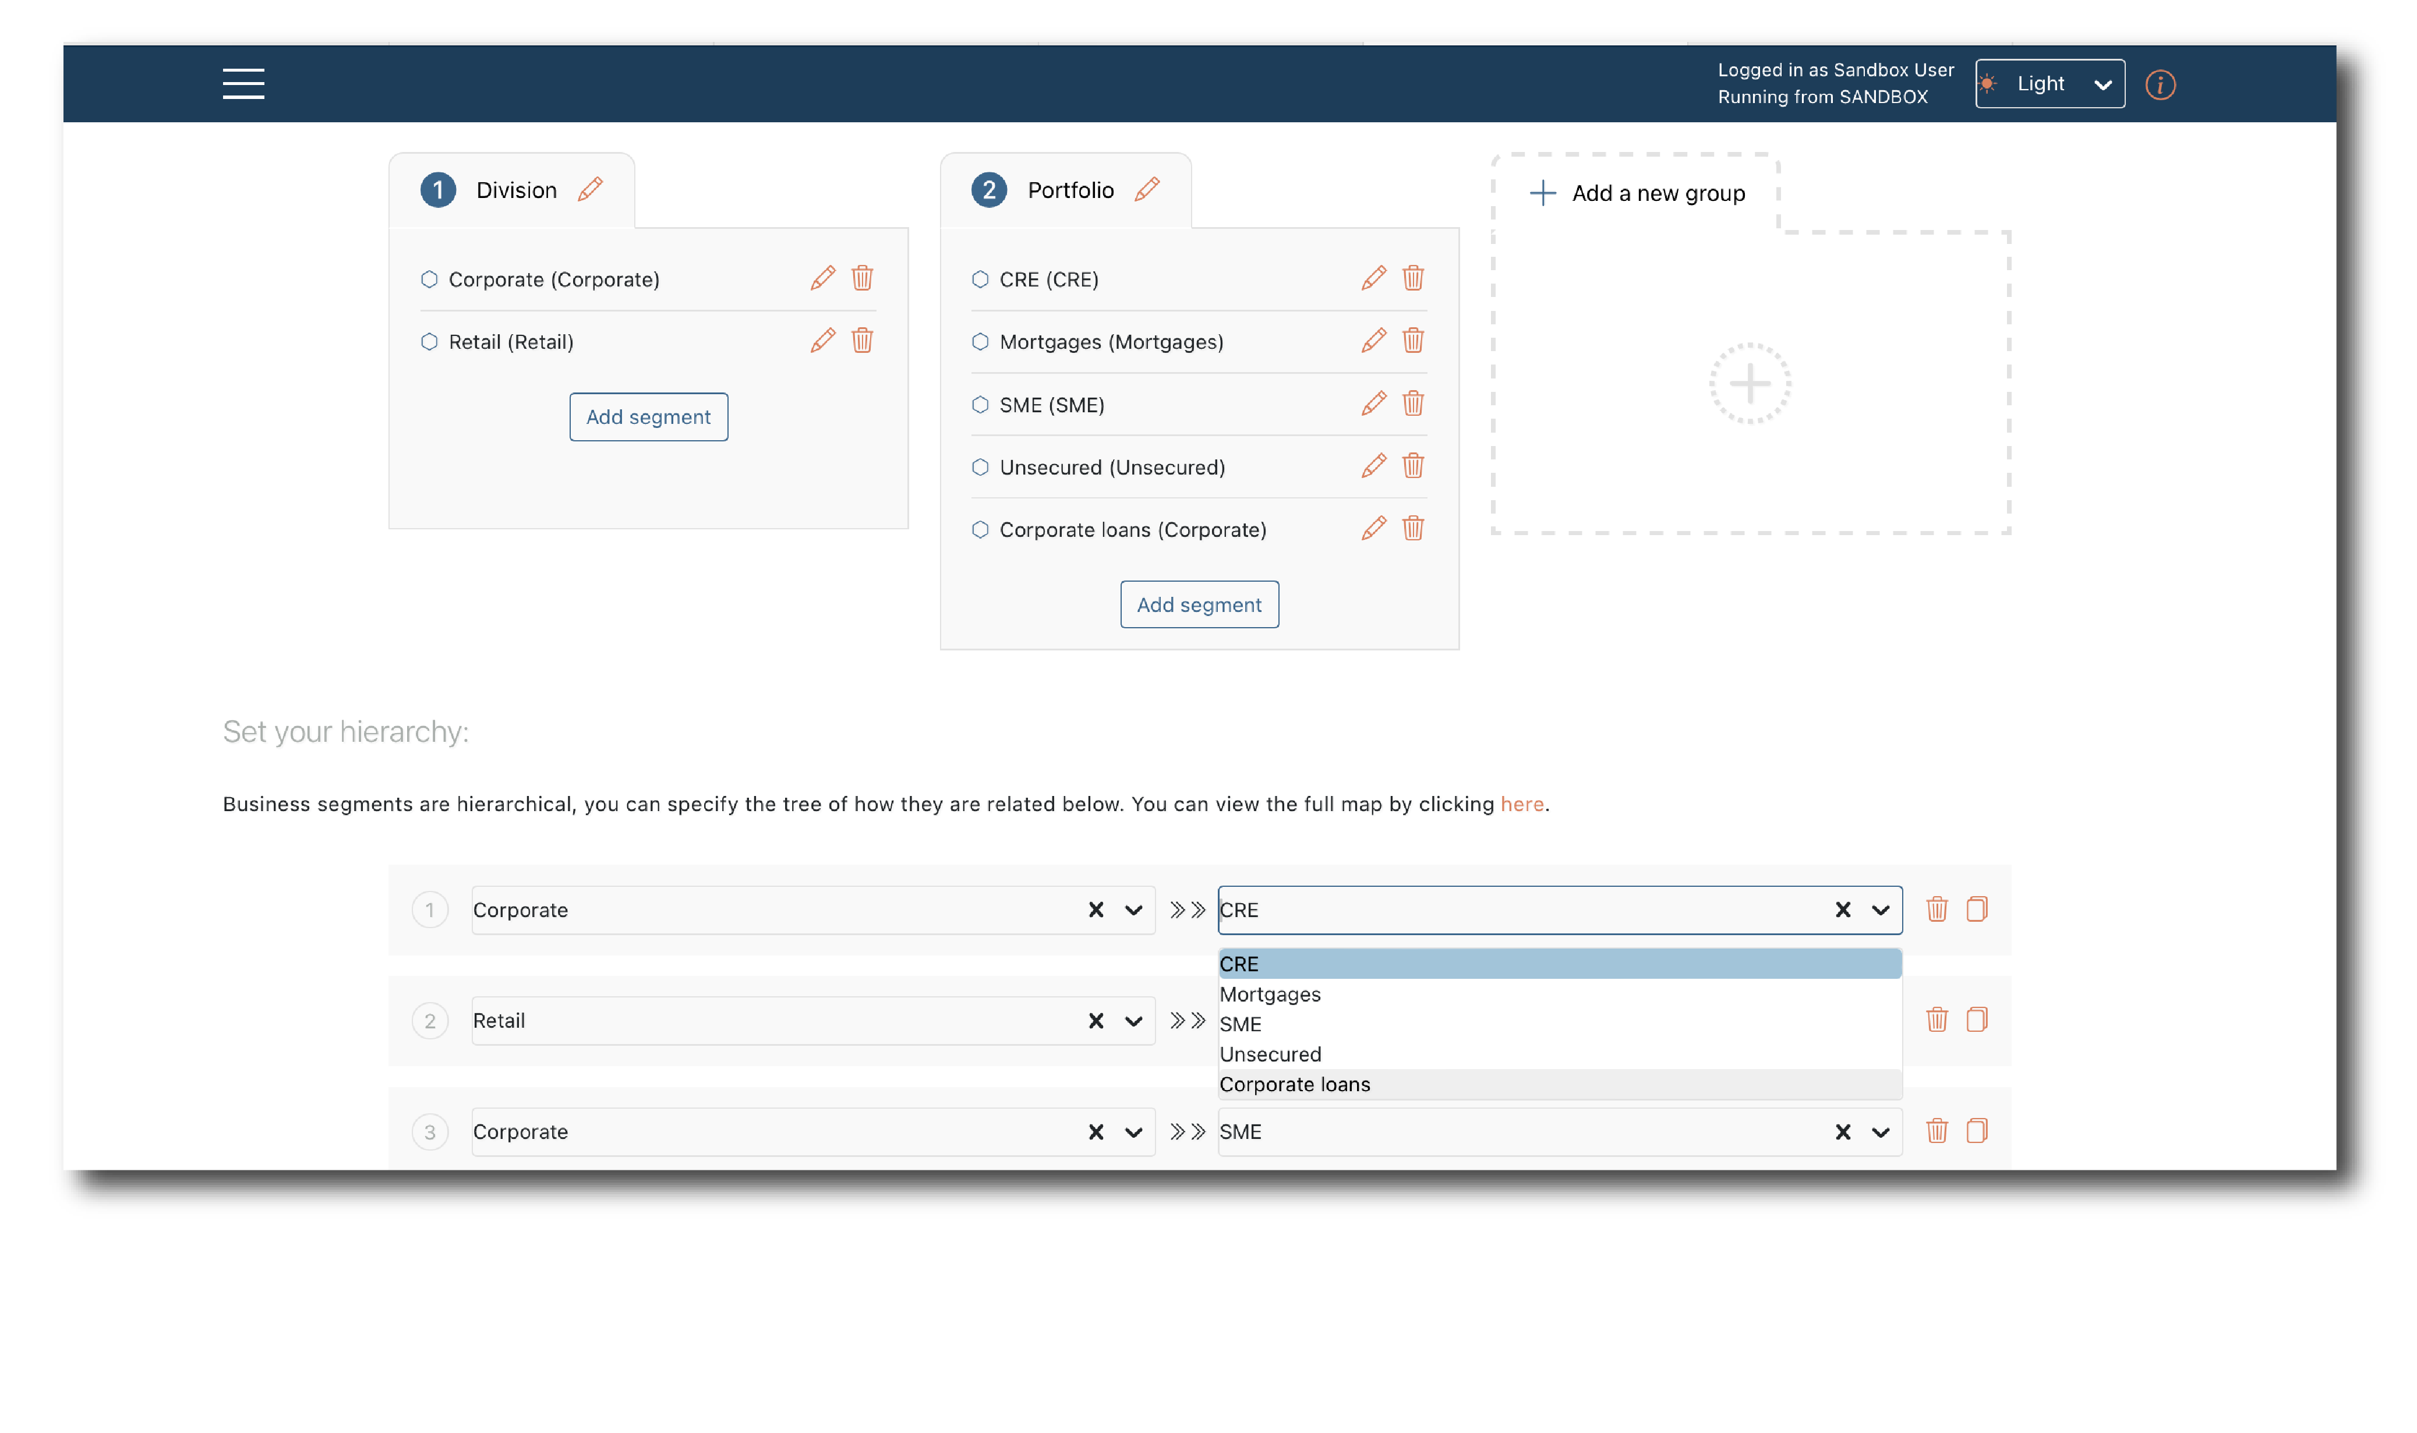Expand the Corporate dropdown in row 1
This screenshot has height=1433, width=2417.
click(1133, 910)
